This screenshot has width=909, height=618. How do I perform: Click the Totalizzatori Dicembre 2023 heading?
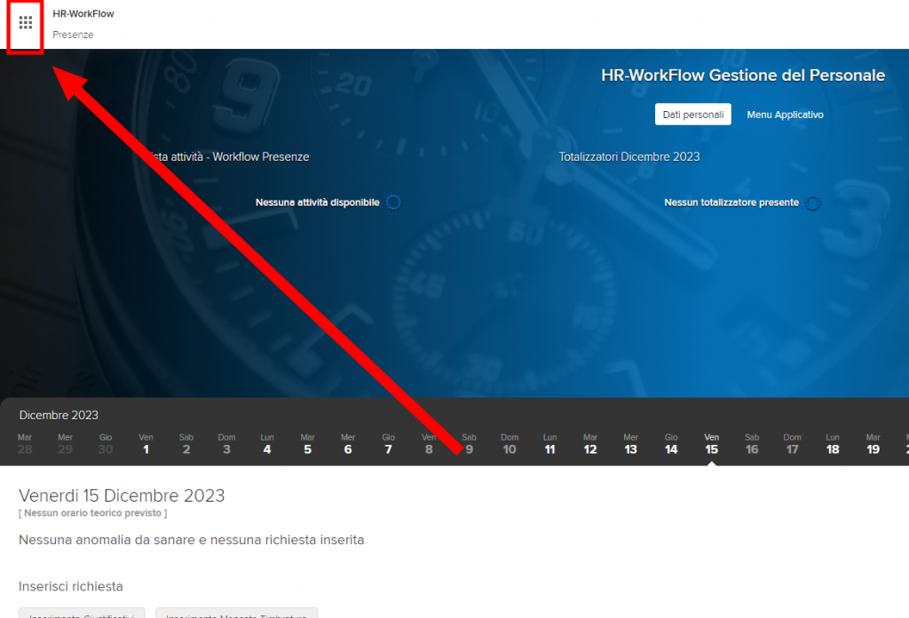pyautogui.click(x=629, y=157)
